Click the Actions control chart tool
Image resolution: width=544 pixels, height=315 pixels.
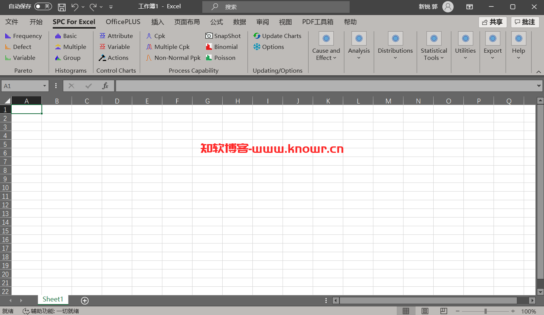[113, 58]
